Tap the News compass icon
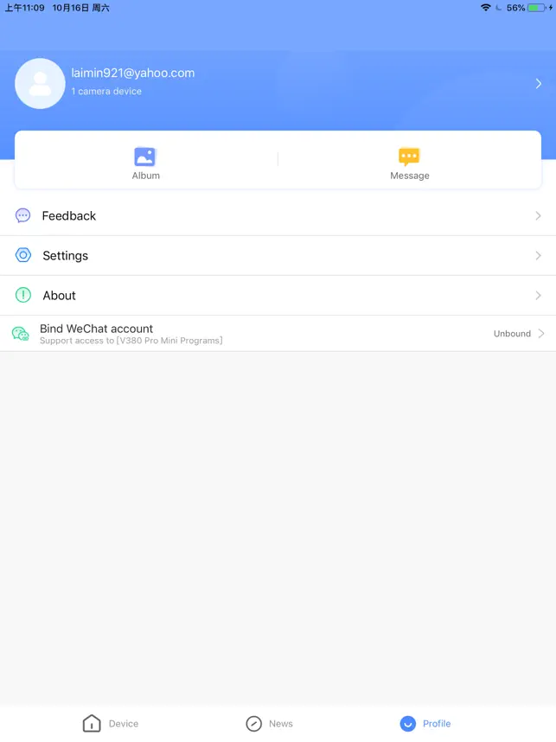Viewport: 556px width, 742px height. [x=254, y=724]
